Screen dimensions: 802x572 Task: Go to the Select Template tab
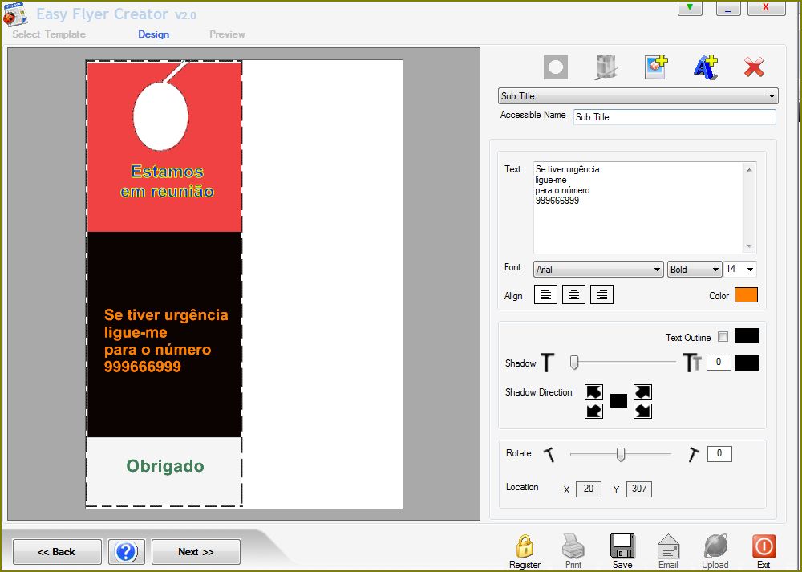tap(49, 34)
